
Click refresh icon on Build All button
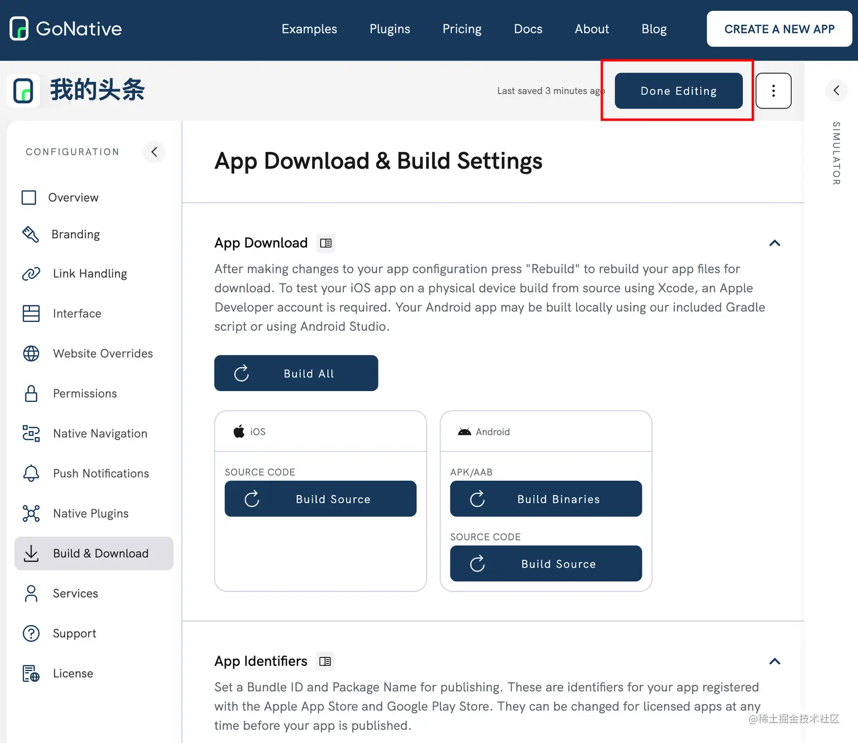242,373
